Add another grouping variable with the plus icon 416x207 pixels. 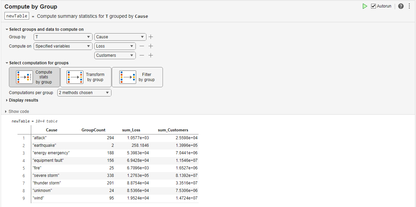(x=151, y=37)
